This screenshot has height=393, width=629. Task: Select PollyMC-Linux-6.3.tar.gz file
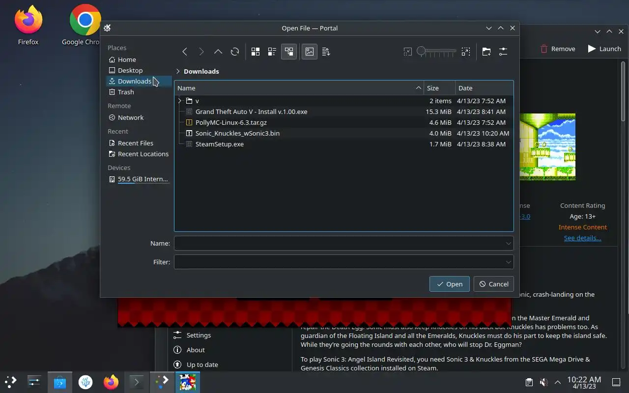(344, 122)
